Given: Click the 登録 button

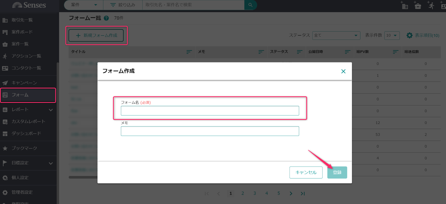Looking at the screenshot, I should tap(337, 172).
